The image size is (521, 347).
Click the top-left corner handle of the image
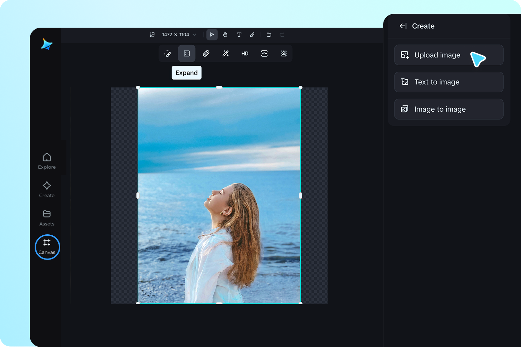(138, 87)
